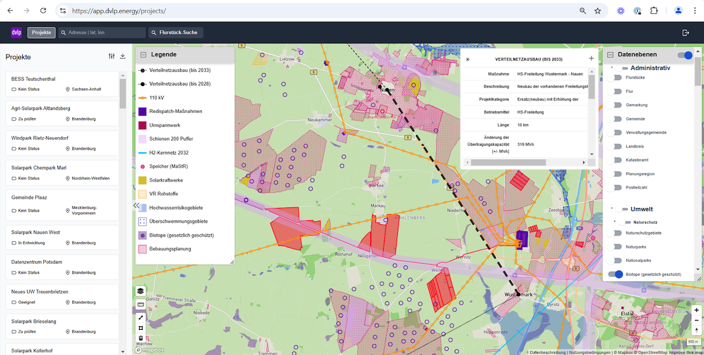704x355 pixels.
Task: Turn off Biotope (gesetzlich geschützt) toggle
Action: [615, 274]
